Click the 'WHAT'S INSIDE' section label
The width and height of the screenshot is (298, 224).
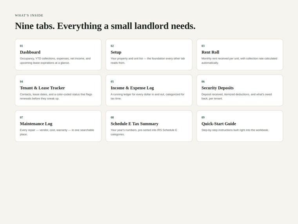29,15
